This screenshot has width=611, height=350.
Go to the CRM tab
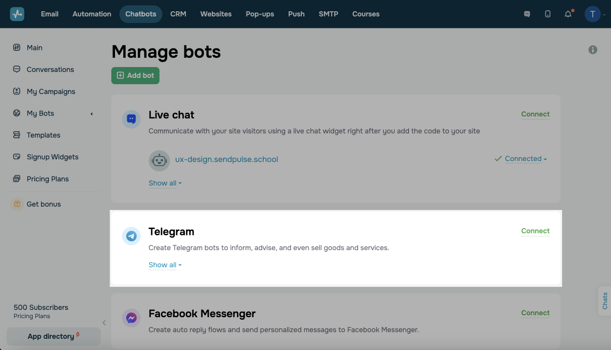(x=178, y=14)
